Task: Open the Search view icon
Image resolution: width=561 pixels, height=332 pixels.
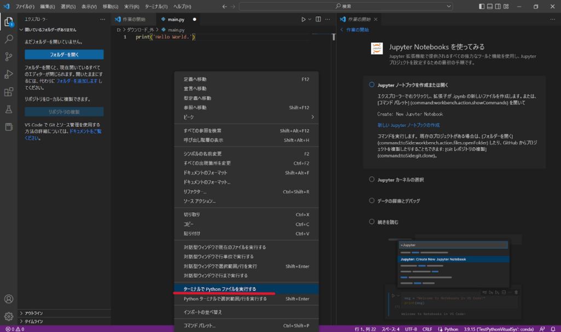Action: tap(9, 39)
